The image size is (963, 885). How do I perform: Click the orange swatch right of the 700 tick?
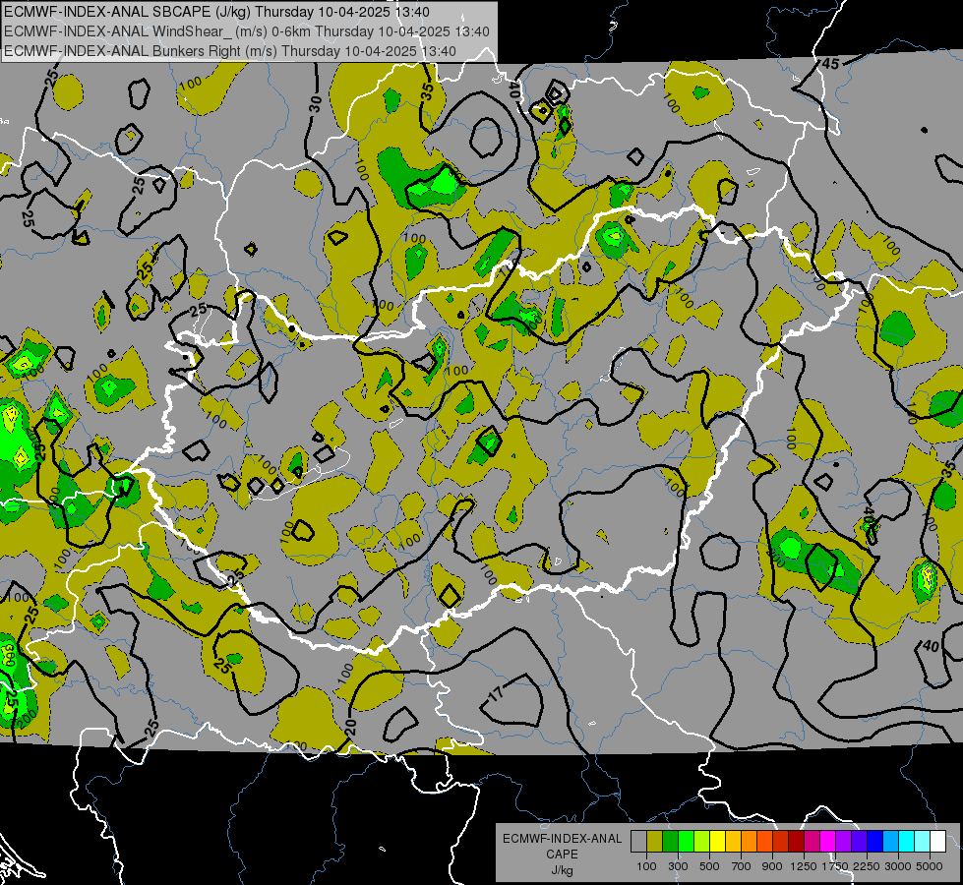click(x=750, y=841)
